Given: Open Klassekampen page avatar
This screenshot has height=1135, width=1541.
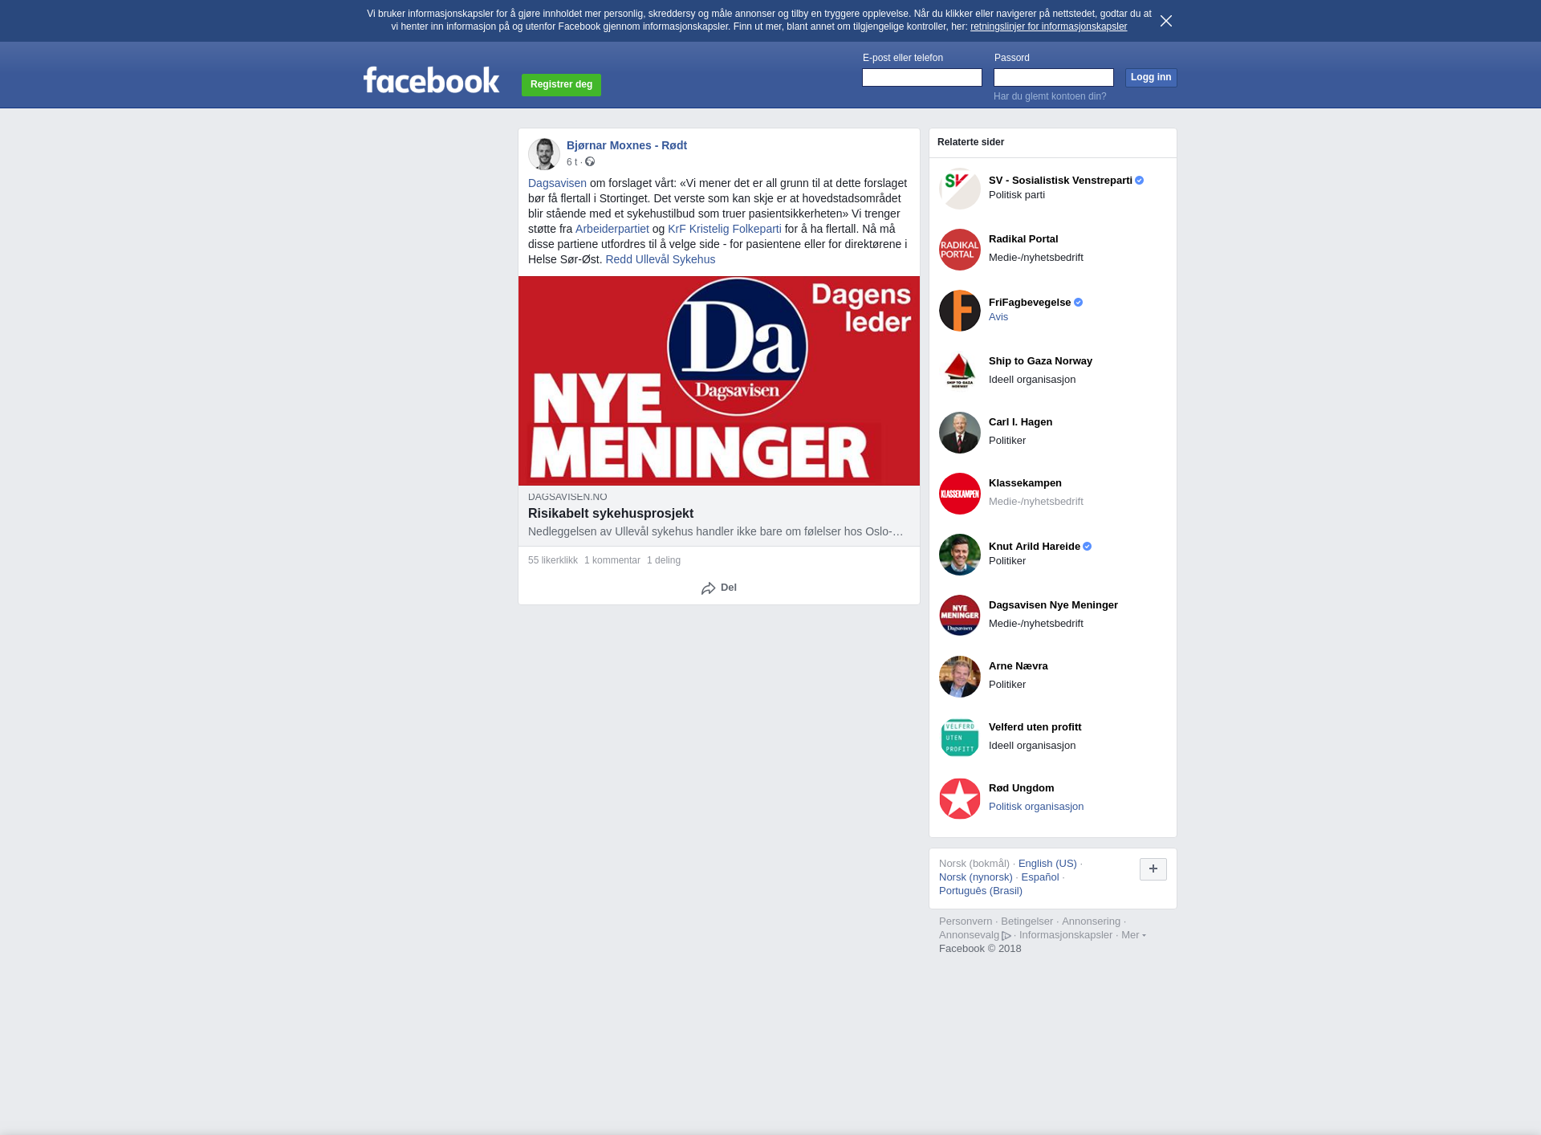Looking at the screenshot, I should pos(960,494).
